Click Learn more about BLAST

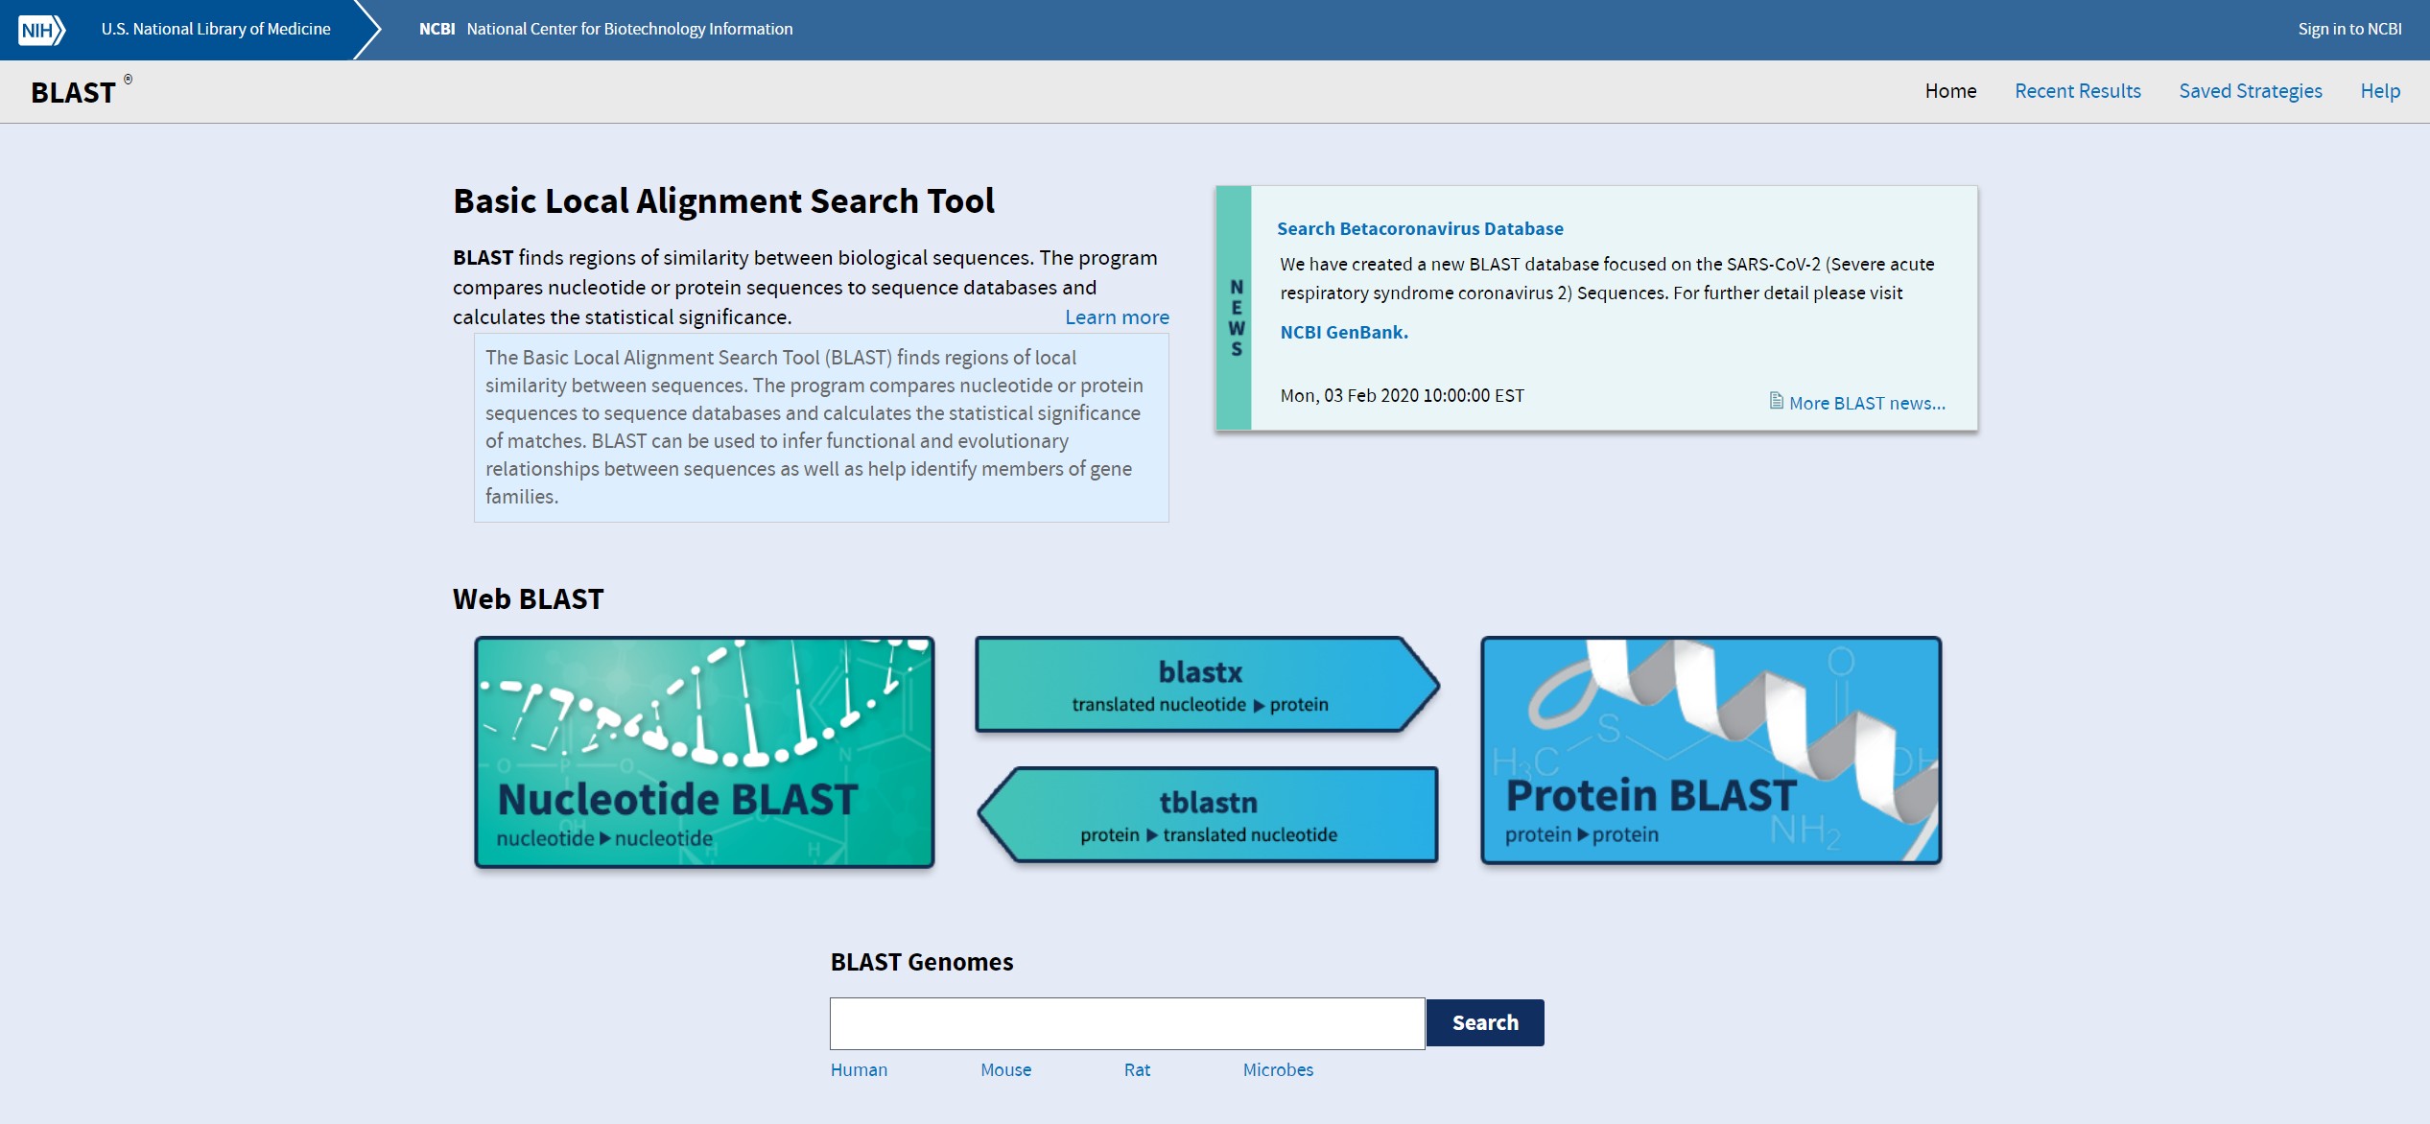1116,316
